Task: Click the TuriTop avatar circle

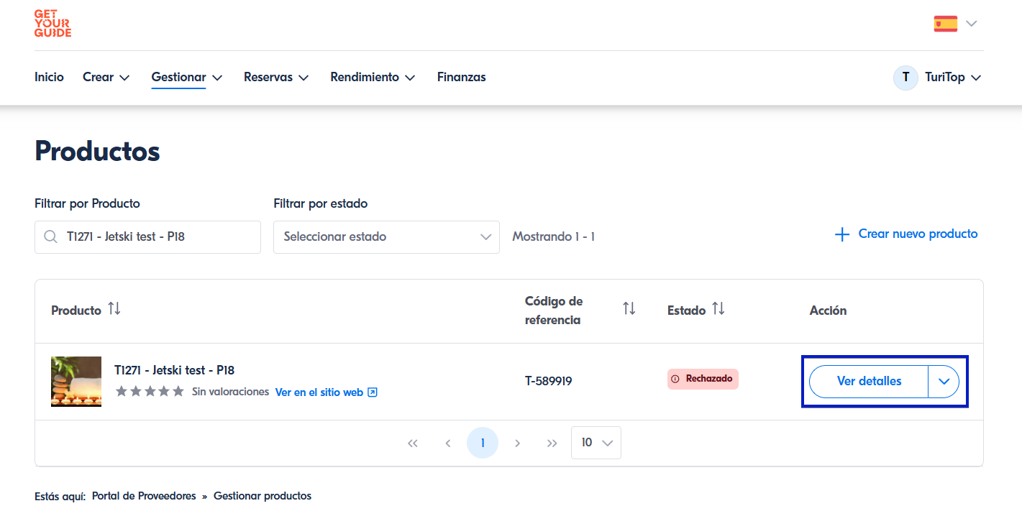Action: [905, 78]
